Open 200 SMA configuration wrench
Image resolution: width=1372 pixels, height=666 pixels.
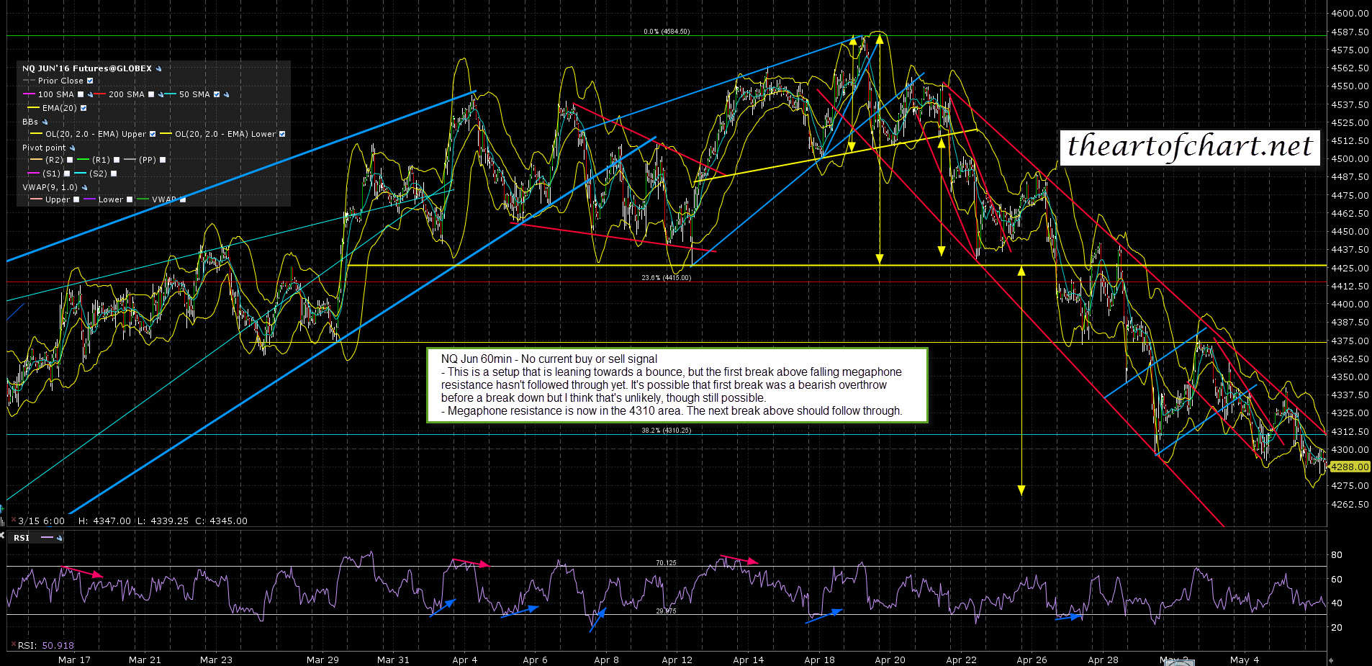click(161, 95)
